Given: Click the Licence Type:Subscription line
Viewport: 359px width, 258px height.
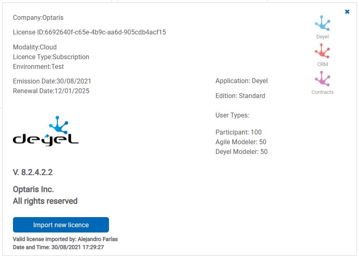Looking at the screenshot, I should tap(51, 57).
